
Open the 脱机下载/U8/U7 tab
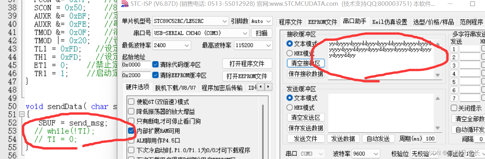click(175, 87)
